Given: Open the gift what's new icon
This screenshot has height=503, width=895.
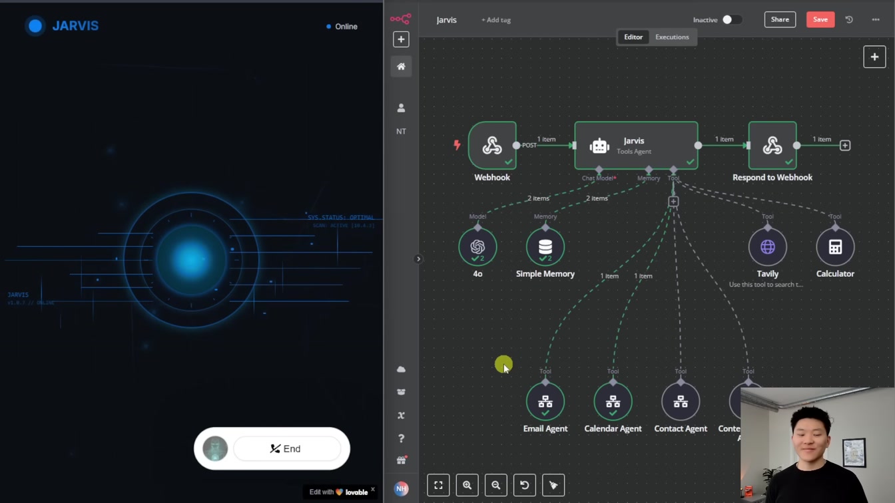Looking at the screenshot, I should point(401,460).
